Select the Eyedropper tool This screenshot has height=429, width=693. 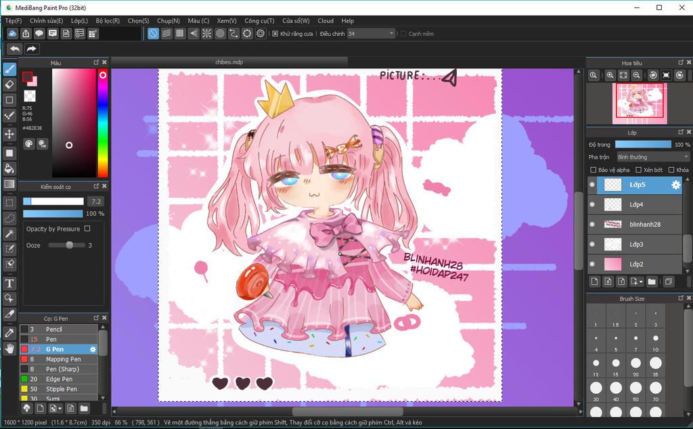pyautogui.click(x=9, y=333)
